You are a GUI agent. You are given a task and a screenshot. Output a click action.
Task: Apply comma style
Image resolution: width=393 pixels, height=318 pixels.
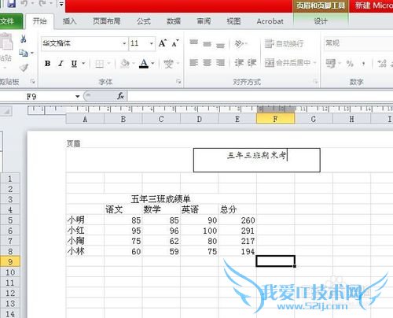pos(363,63)
